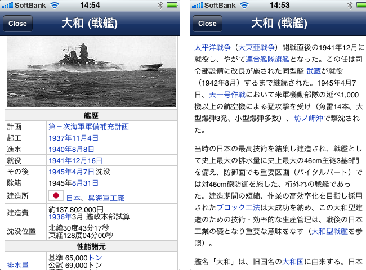Open 1937年11月4日 date link
Screen dimensions: 366x270
pos(74,138)
